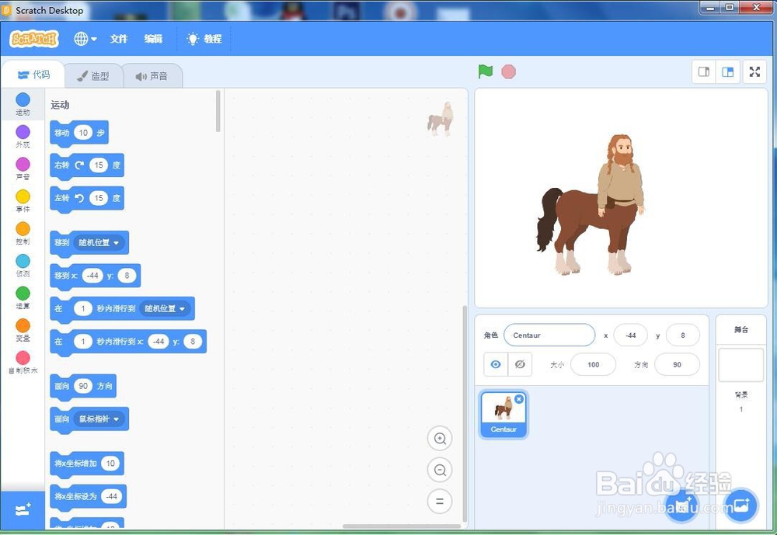777x535 pixels.
Task: Open the 编辑 (Edit) menu
Action: (153, 39)
